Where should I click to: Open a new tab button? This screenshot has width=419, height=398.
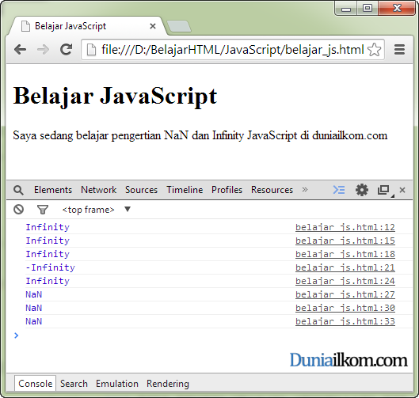click(179, 26)
